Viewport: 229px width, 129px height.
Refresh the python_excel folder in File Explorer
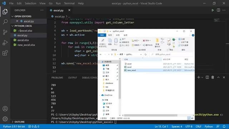tap(146, 54)
